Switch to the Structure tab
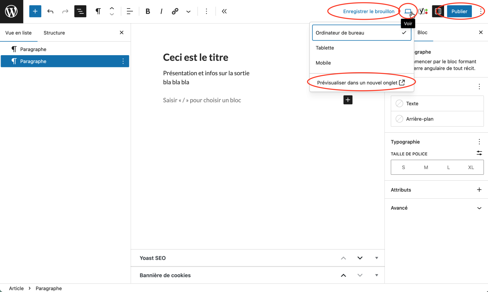 tap(54, 33)
